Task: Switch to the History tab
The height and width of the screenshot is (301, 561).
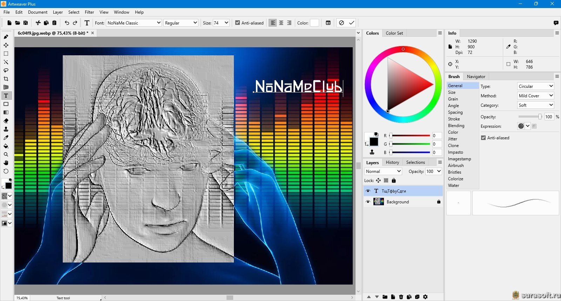Action: [x=392, y=162]
